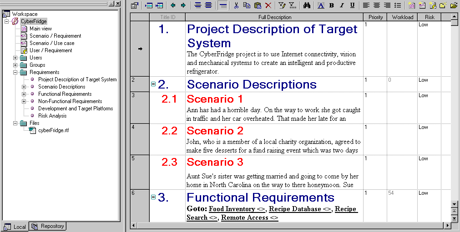Screen dimensions: 460x232
Task: Click the open folder icon in the toolbar
Action: (454, 5)
